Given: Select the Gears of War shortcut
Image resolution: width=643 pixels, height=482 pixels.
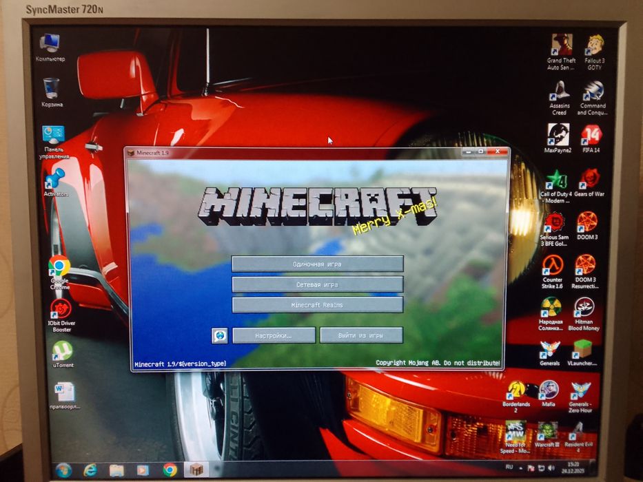Looking at the screenshot, I should click(589, 182).
